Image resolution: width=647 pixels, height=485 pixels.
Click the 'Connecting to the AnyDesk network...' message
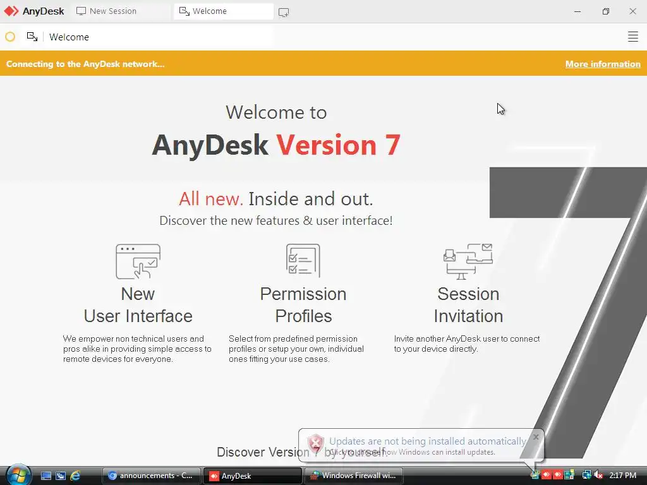pyautogui.click(x=85, y=64)
